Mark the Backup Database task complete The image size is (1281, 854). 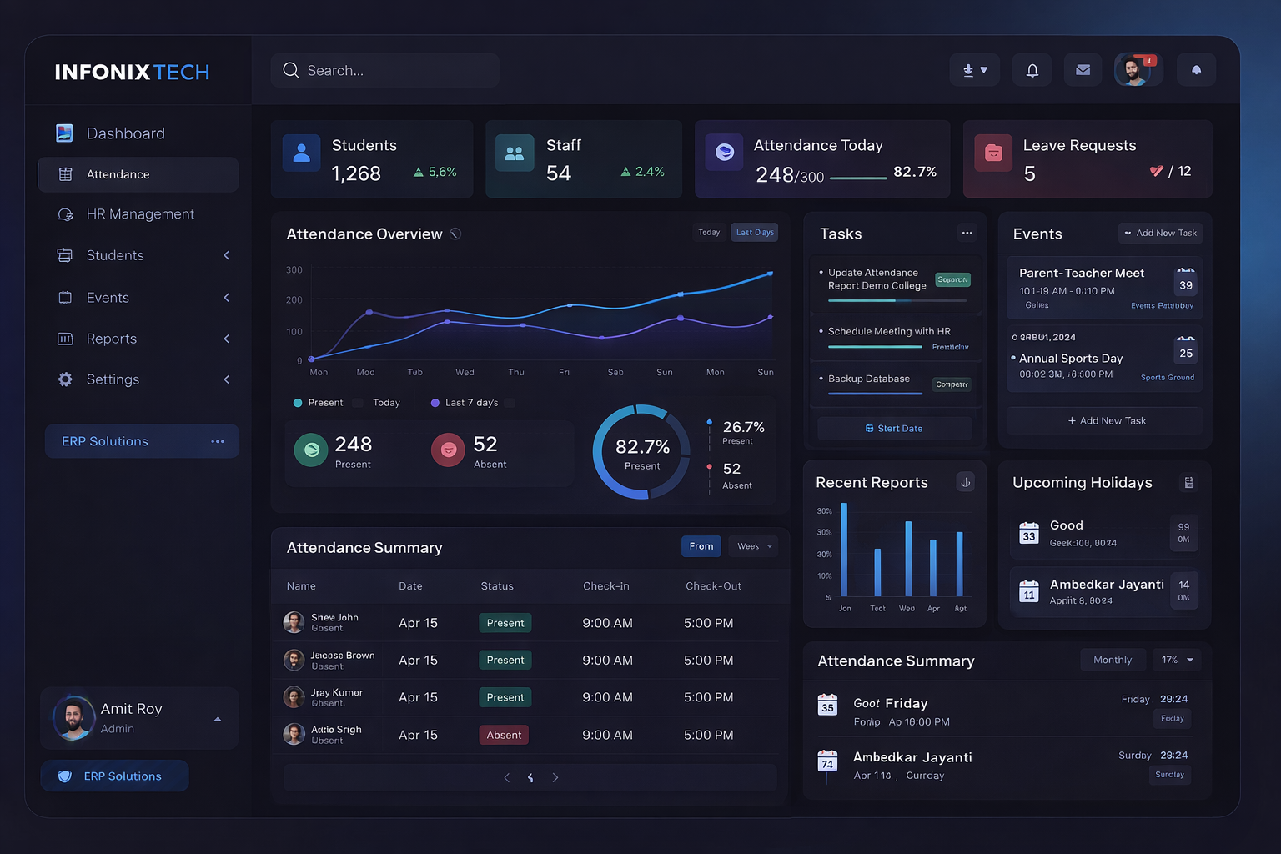821,378
